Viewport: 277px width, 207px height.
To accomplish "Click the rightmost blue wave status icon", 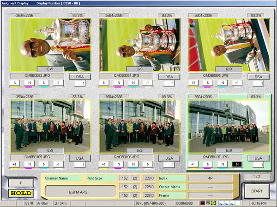I will pyautogui.click(x=233, y=203).
